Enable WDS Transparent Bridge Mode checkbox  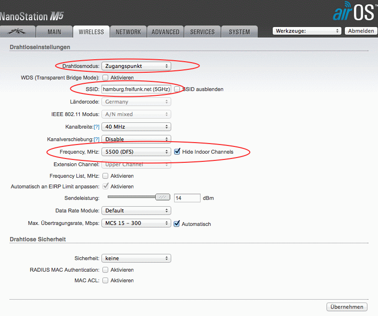(105, 78)
